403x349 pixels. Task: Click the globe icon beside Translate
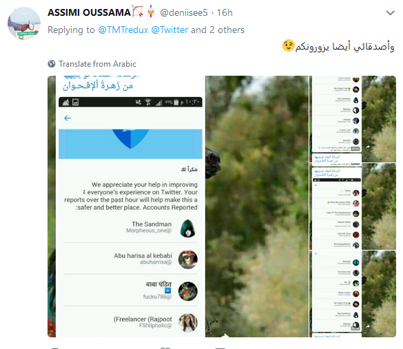[x=52, y=64]
